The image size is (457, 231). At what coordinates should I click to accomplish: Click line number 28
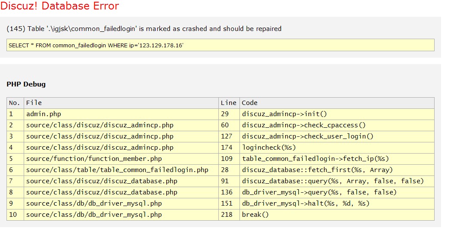229,170
